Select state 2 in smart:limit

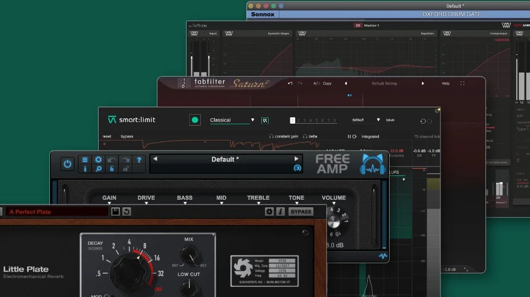[x=298, y=120]
